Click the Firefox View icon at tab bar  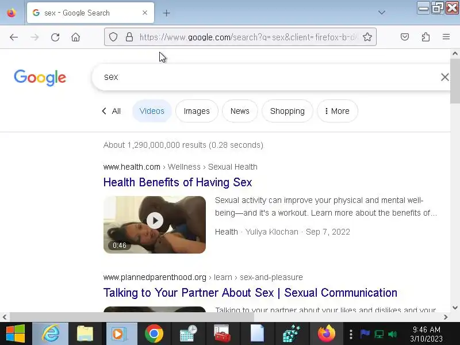pyautogui.click(x=11, y=13)
